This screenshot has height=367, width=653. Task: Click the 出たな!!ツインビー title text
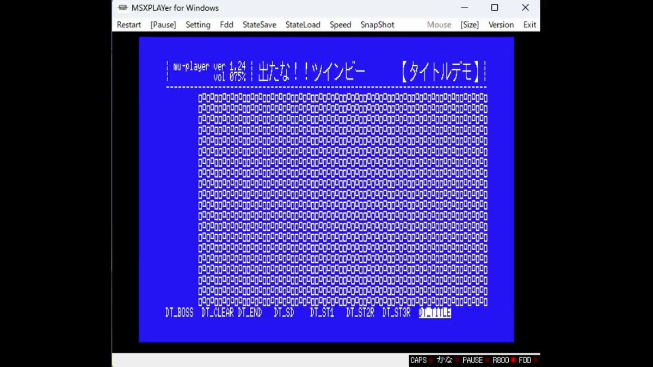click(311, 72)
